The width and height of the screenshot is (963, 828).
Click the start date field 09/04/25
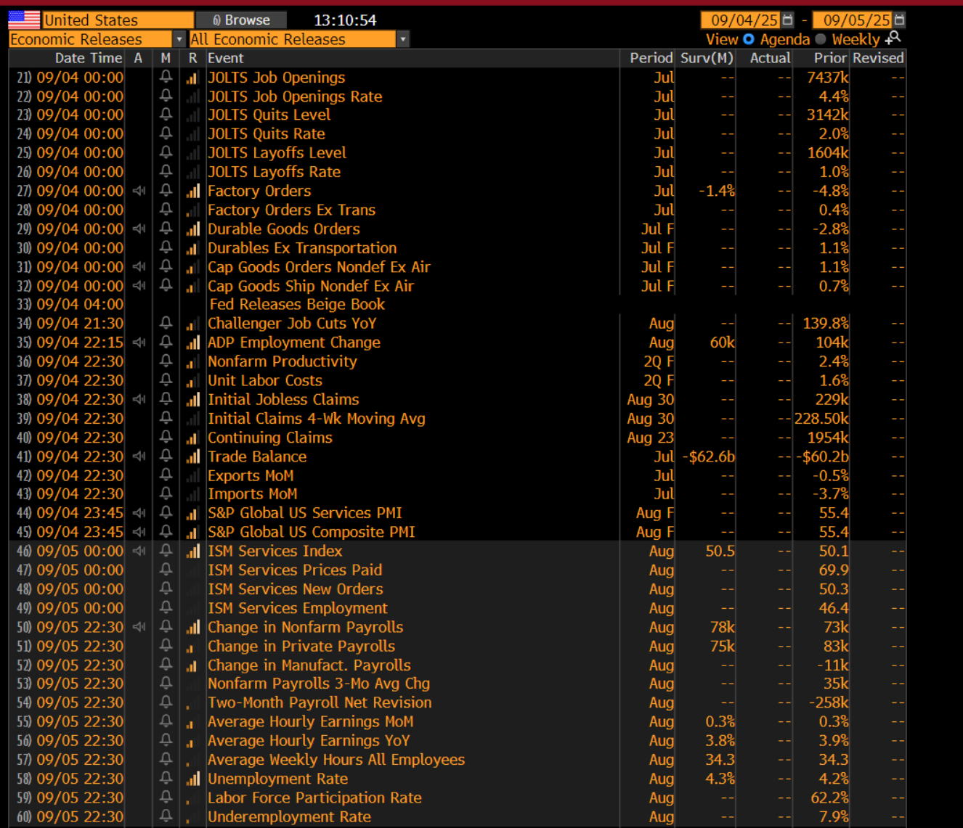pyautogui.click(x=741, y=20)
